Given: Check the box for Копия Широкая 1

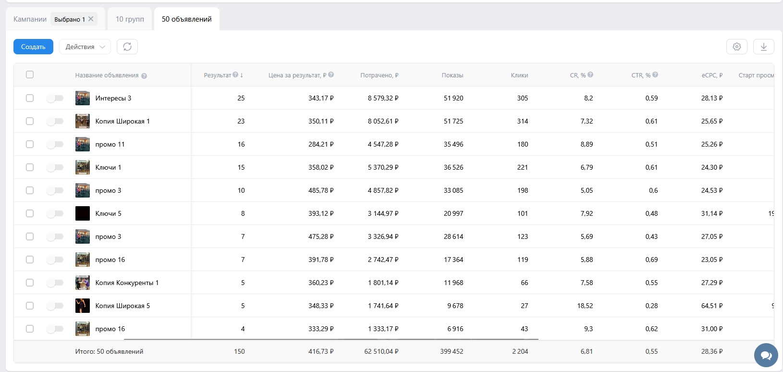Looking at the screenshot, I should tap(30, 121).
